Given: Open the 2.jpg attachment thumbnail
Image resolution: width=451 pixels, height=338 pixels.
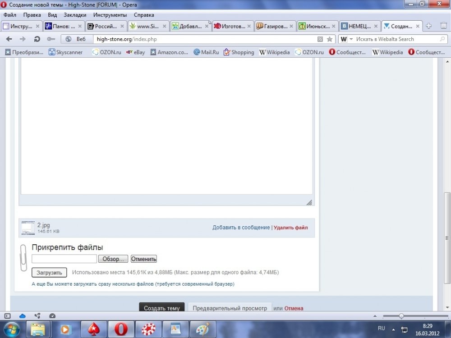Looking at the screenshot, I should (x=28, y=228).
